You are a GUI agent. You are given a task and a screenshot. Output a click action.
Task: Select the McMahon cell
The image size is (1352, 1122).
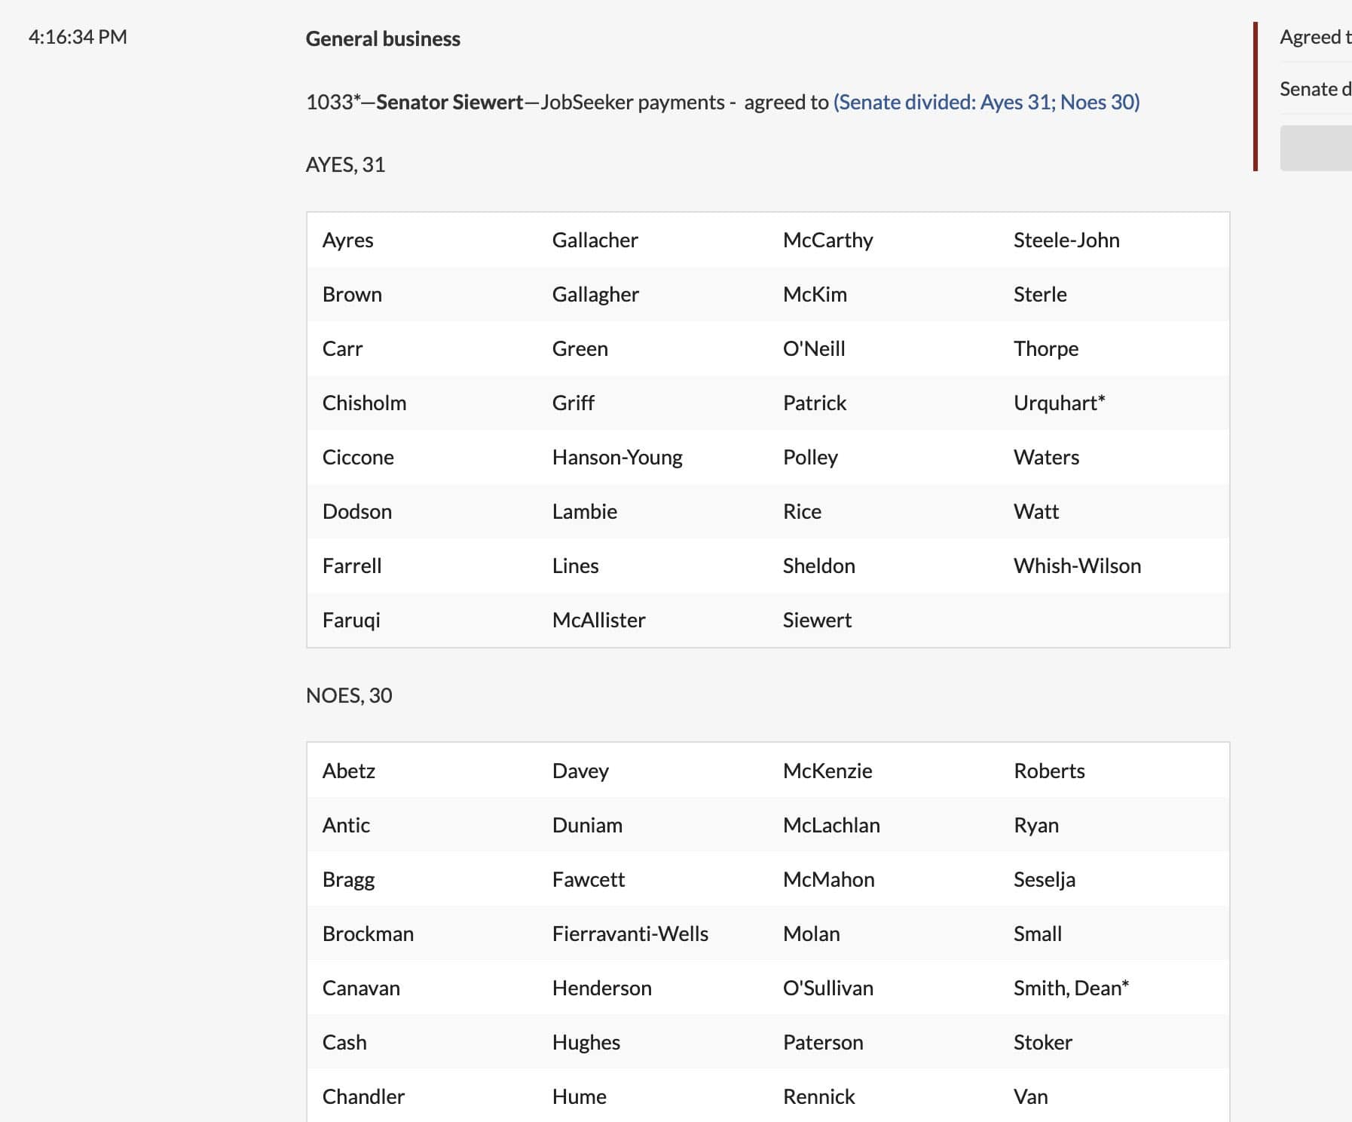click(x=883, y=879)
